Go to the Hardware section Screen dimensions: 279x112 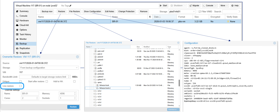[24, 21]
